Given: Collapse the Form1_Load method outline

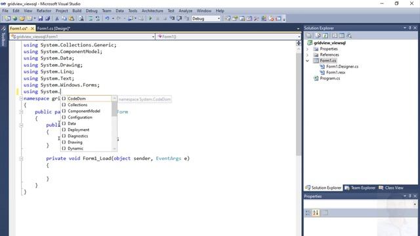Looking at the screenshot, I should pyautogui.click(x=20, y=159).
